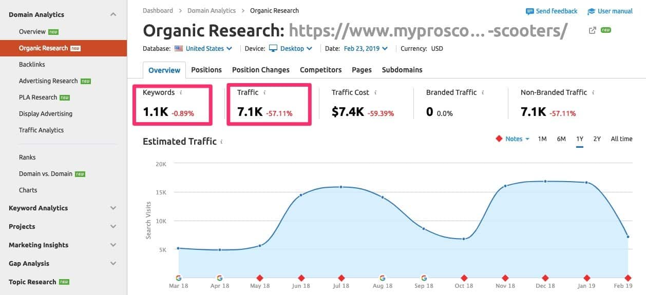The width and height of the screenshot is (646, 295).
Task: Open the Desktop device dropdown
Action: tap(291, 49)
